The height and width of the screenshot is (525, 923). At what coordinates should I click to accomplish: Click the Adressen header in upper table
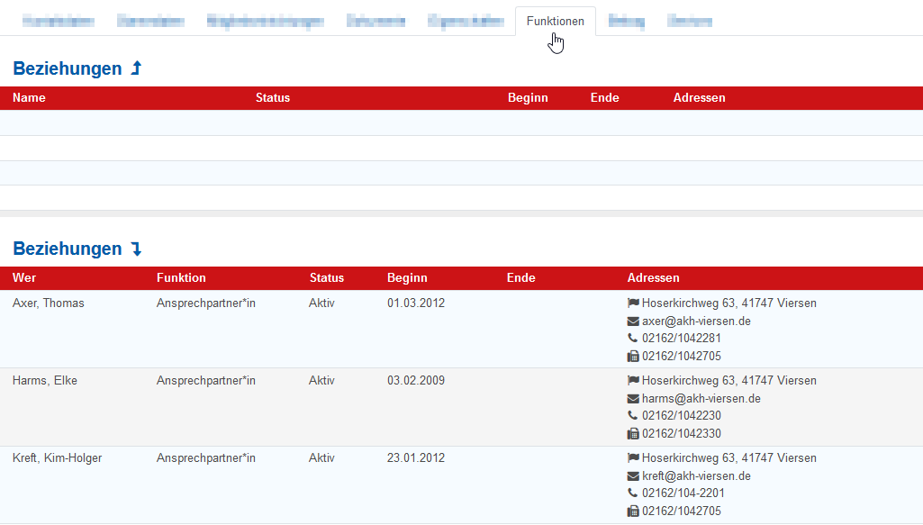coord(699,98)
